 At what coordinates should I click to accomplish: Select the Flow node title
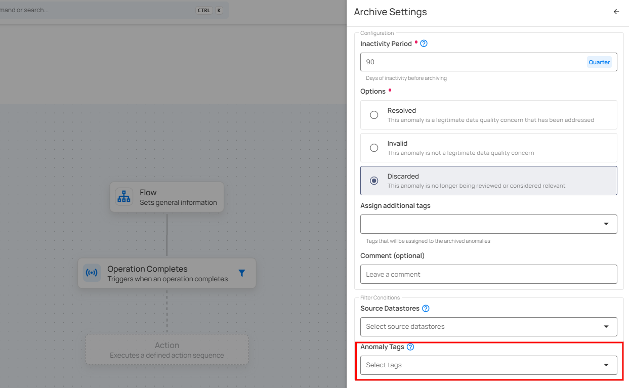pyautogui.click(x=148, y=192)
